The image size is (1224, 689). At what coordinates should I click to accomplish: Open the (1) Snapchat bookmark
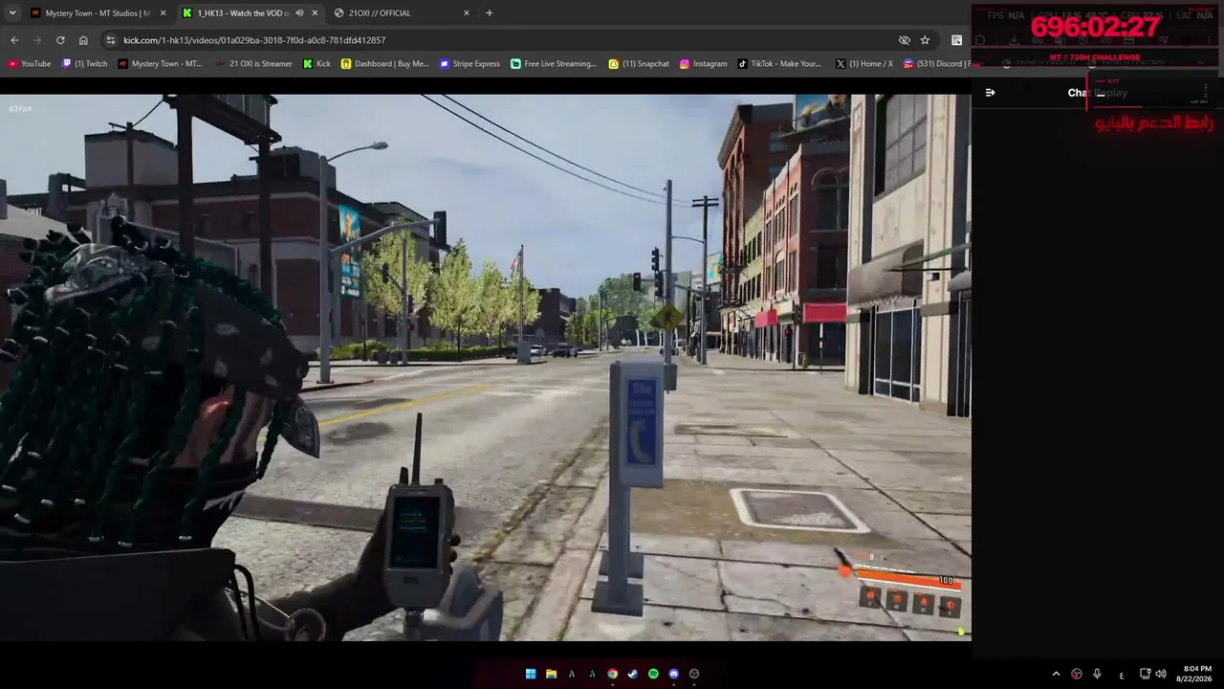click(x=639, y=64)
